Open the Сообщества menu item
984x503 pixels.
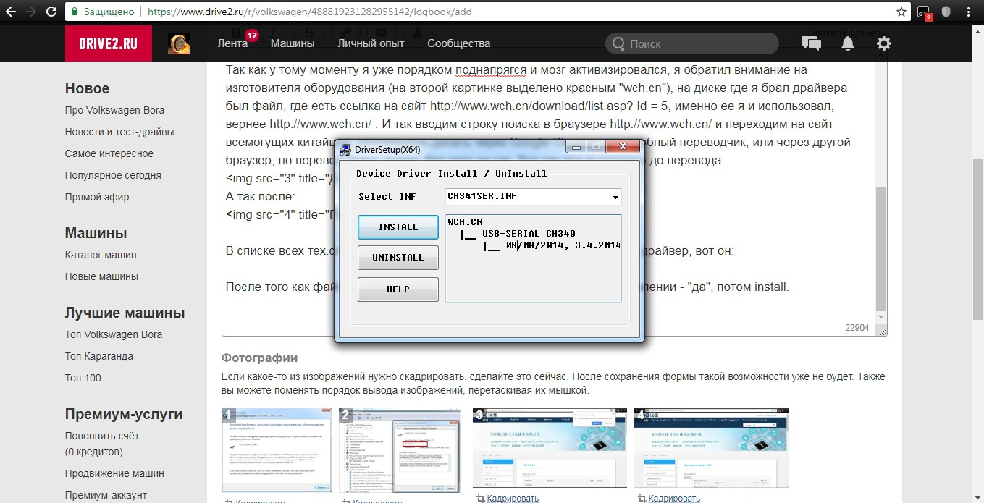[x=458, y=43]
